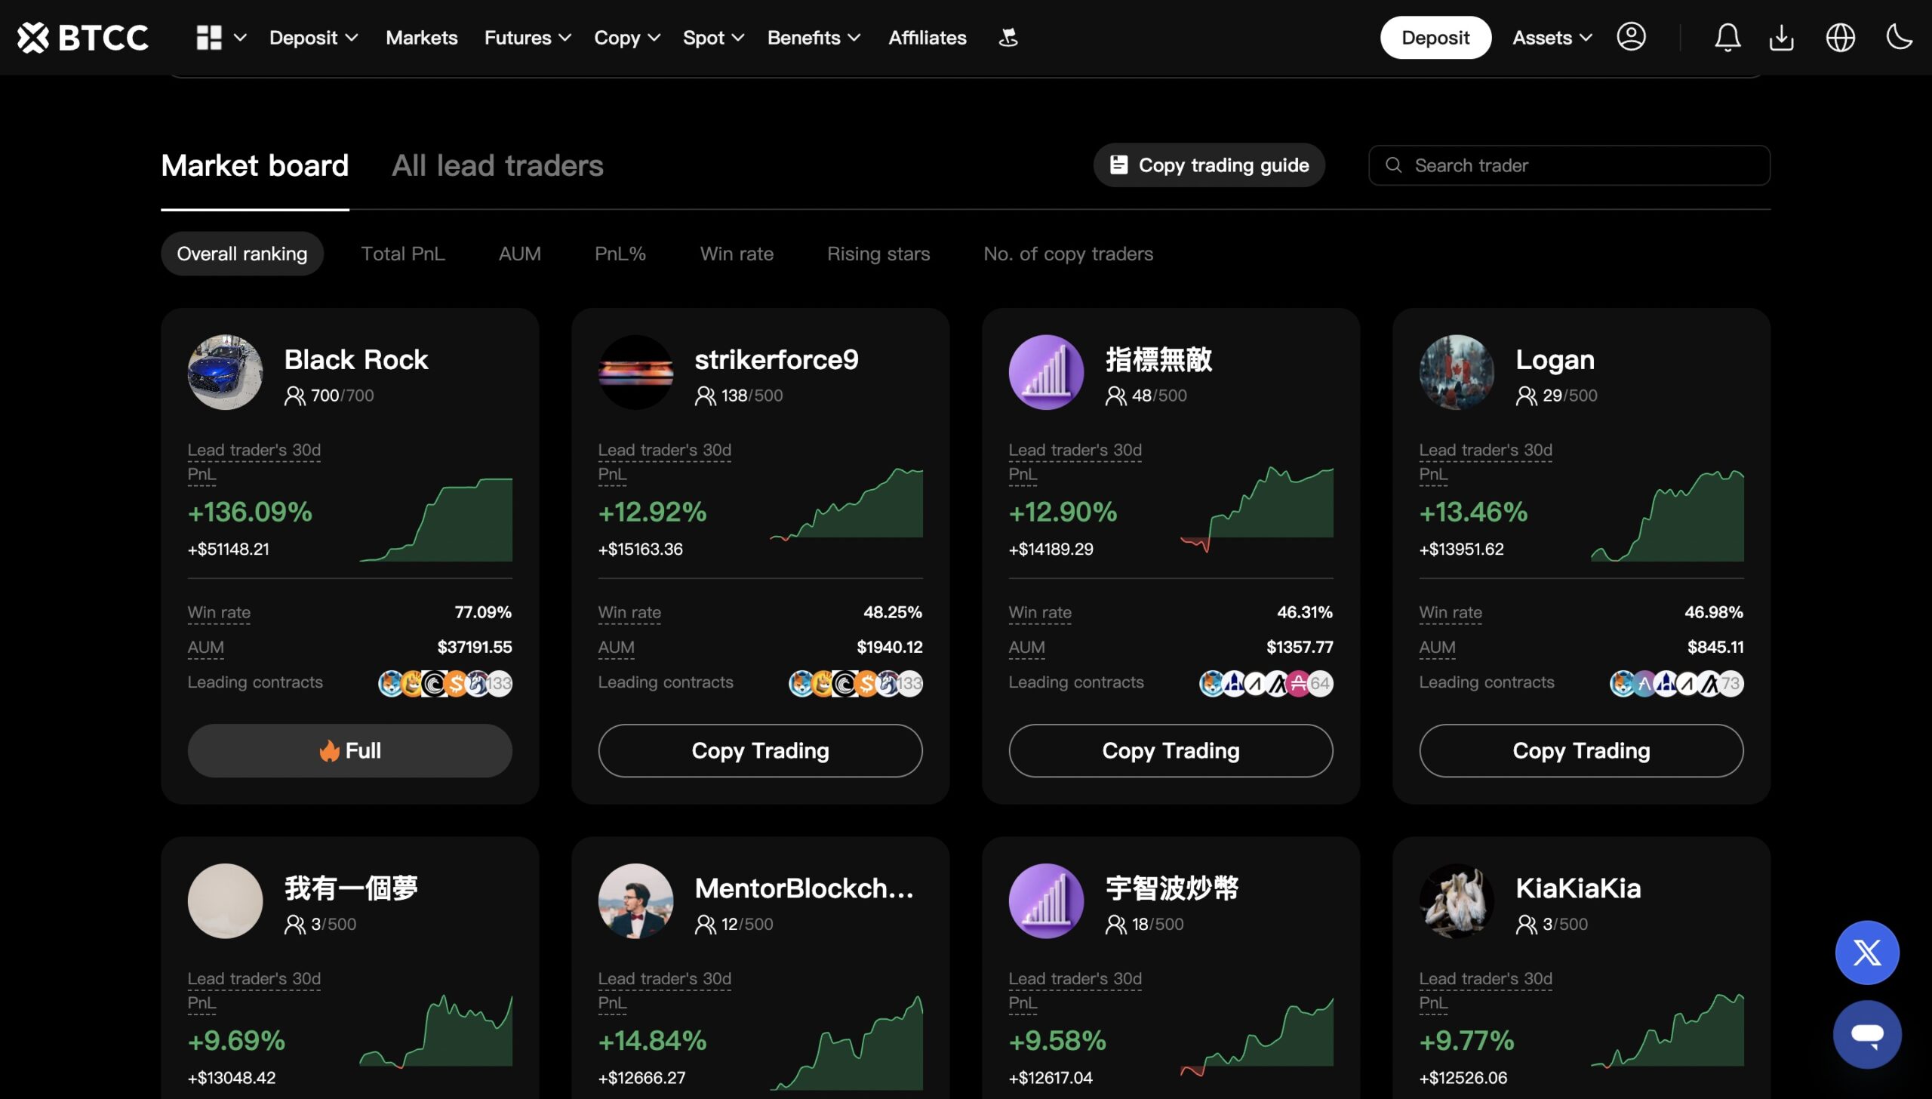Open the Affiliates page

(x=928, y=38)
